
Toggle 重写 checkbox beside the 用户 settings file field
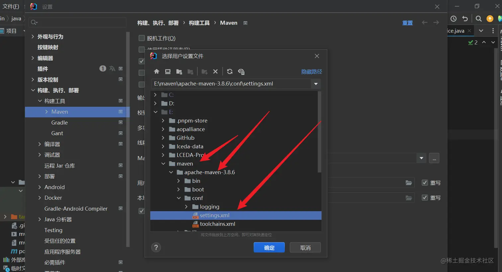tap(425, 182)
